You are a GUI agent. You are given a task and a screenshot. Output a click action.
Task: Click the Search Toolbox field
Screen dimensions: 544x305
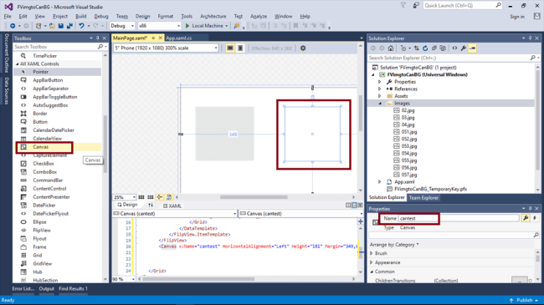point(55,47)
